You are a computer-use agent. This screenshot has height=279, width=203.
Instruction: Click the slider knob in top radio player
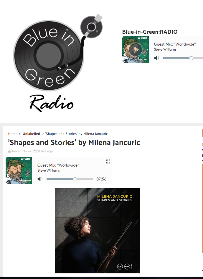click(191, 58)
